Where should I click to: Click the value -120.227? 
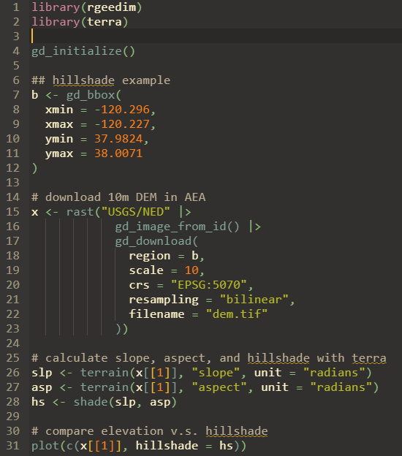[122, 124]
